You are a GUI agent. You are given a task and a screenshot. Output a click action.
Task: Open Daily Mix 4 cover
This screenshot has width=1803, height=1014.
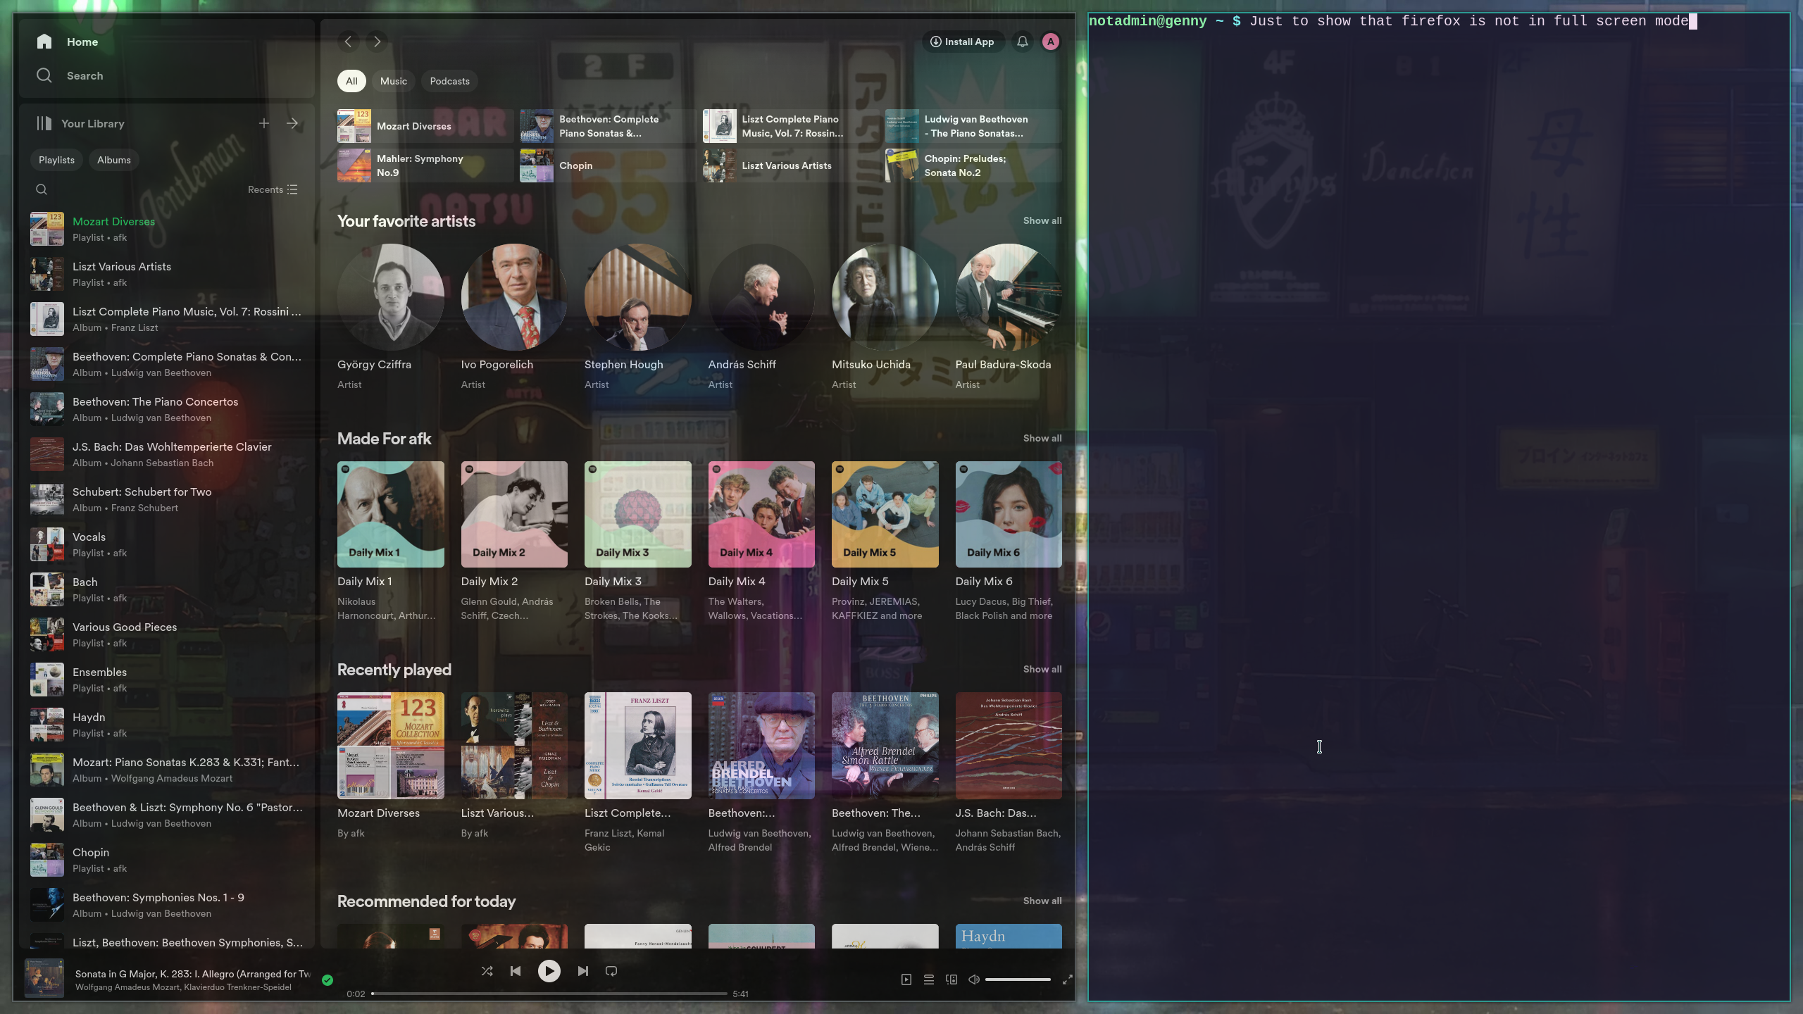click(x=761, y=514)
